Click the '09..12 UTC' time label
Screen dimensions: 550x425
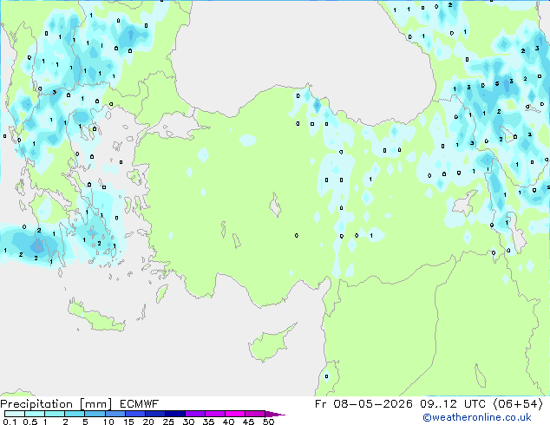(453, 404)
